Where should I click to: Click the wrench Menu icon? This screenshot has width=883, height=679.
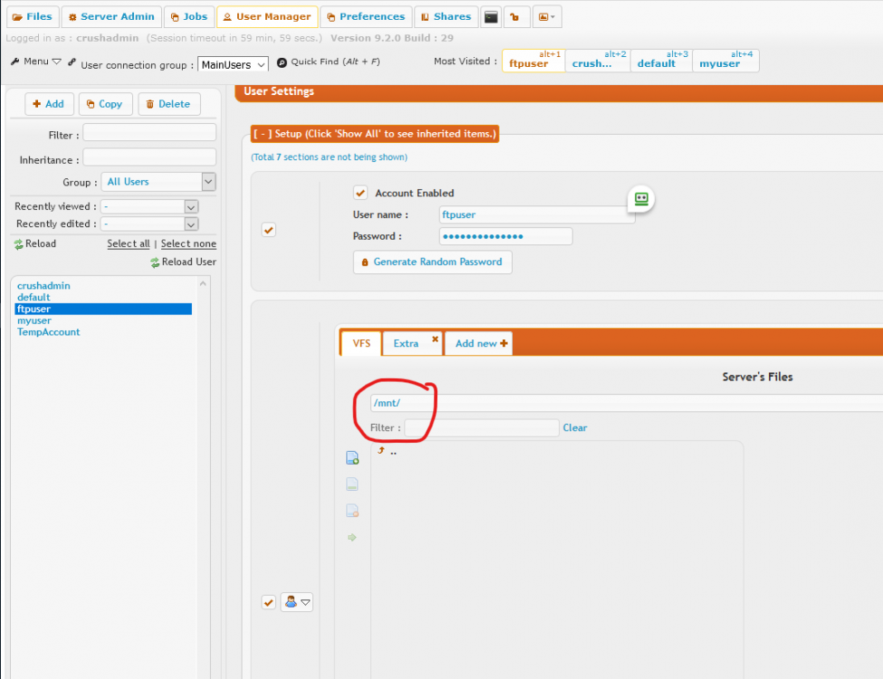pos(15,61)
